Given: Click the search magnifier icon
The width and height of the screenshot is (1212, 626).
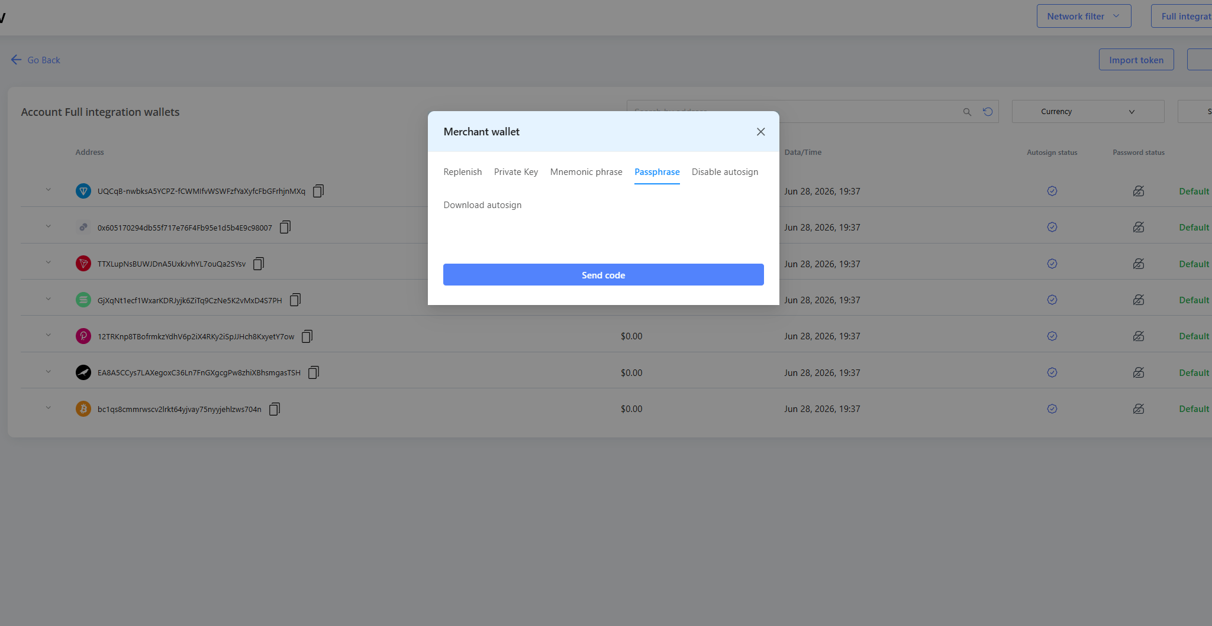Looking at the screenshot, I should 967,112.
